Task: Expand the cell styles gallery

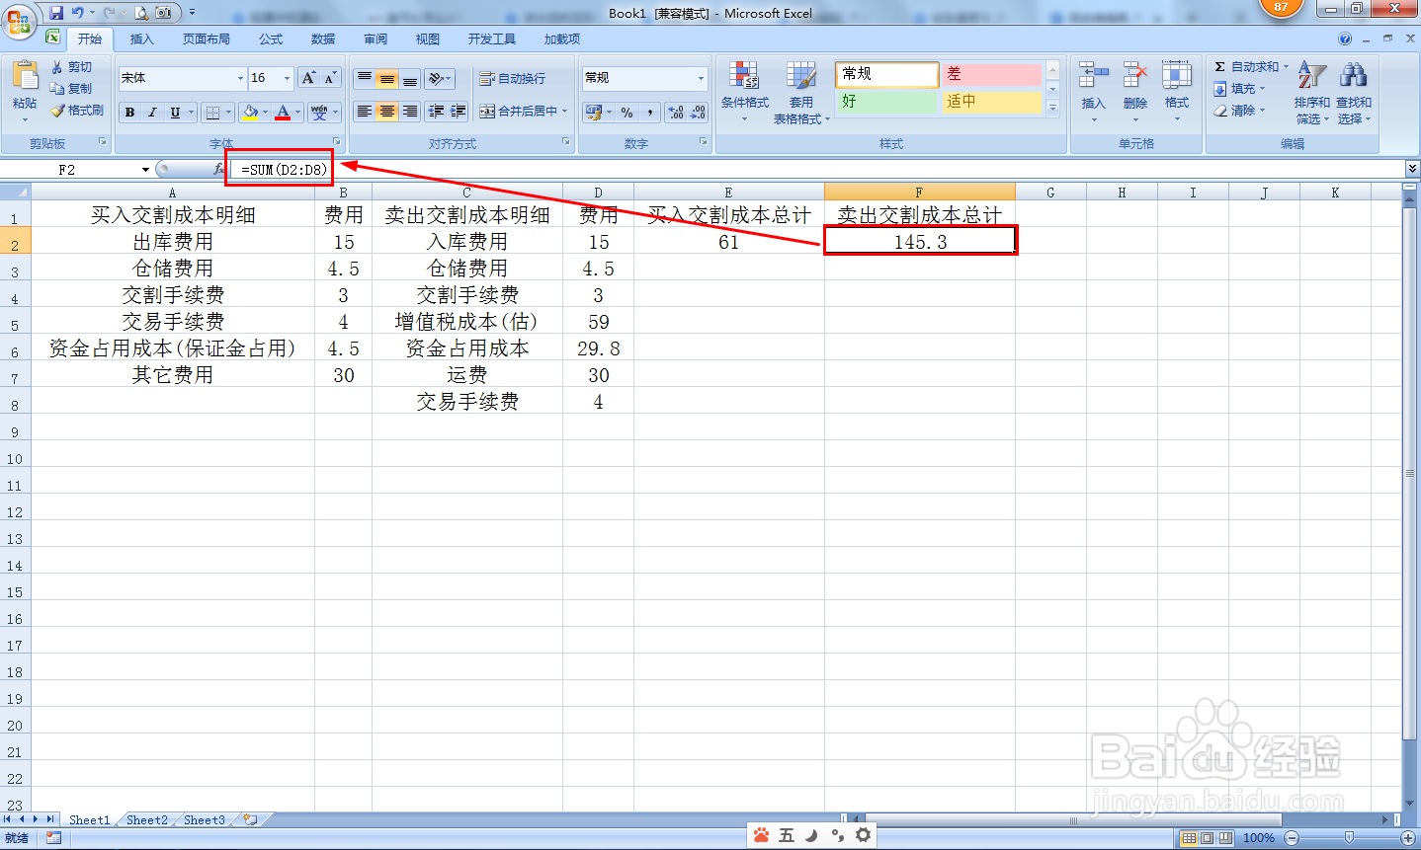Action: [1052, 109]
